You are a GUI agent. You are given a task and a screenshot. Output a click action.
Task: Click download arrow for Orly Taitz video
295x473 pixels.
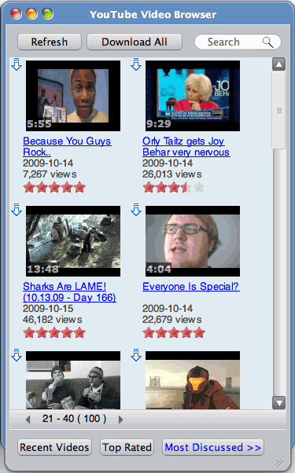(136, 64)
